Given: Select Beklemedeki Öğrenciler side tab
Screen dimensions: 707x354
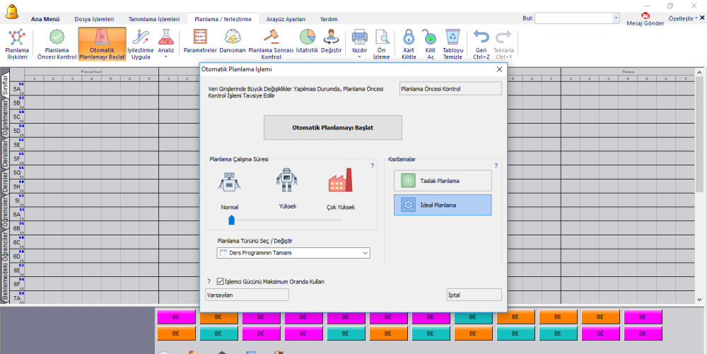Looking at the screenshot, I should pyautogui.click(x=4, y=266).
